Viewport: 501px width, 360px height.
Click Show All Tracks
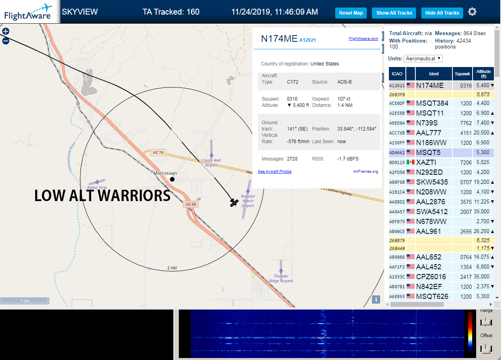[x=394, y=13]
